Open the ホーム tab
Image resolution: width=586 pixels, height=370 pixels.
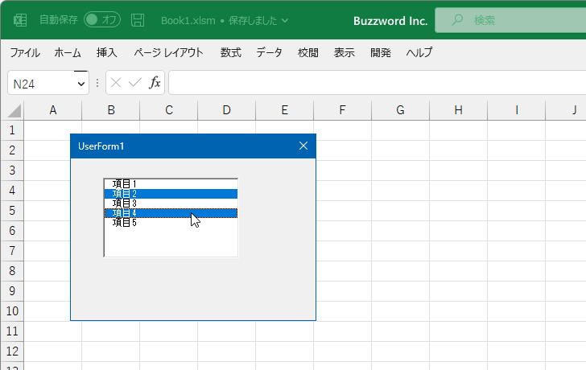click(x=68, y=52)
